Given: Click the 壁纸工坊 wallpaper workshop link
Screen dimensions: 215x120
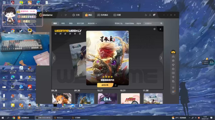Looking at the screenshot, I should [119, 23].
